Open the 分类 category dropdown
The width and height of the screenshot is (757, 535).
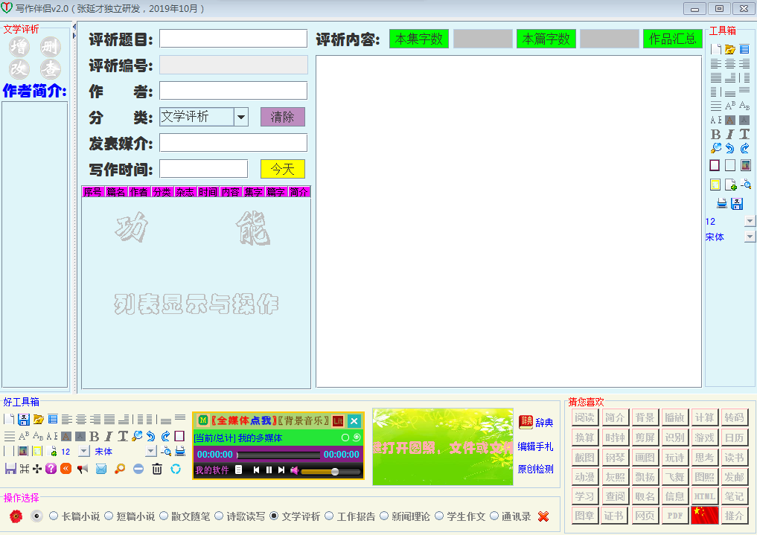click(240, 117)
